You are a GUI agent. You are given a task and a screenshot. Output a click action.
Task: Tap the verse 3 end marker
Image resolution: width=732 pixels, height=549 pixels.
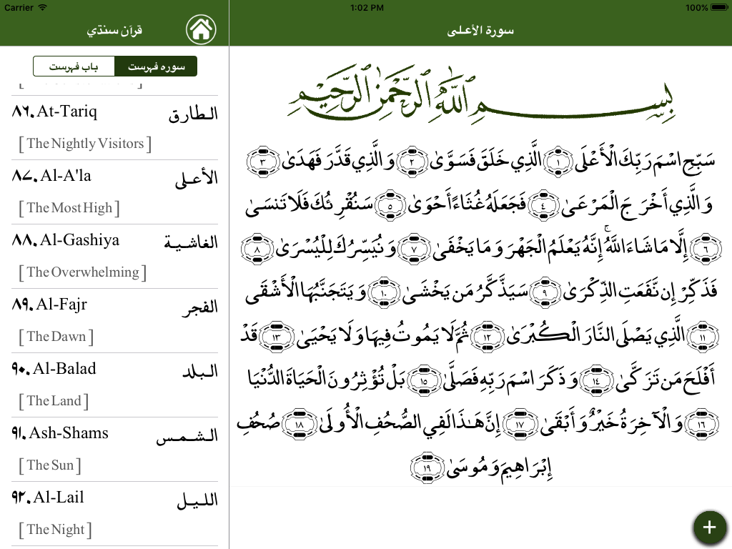(262, 161)
